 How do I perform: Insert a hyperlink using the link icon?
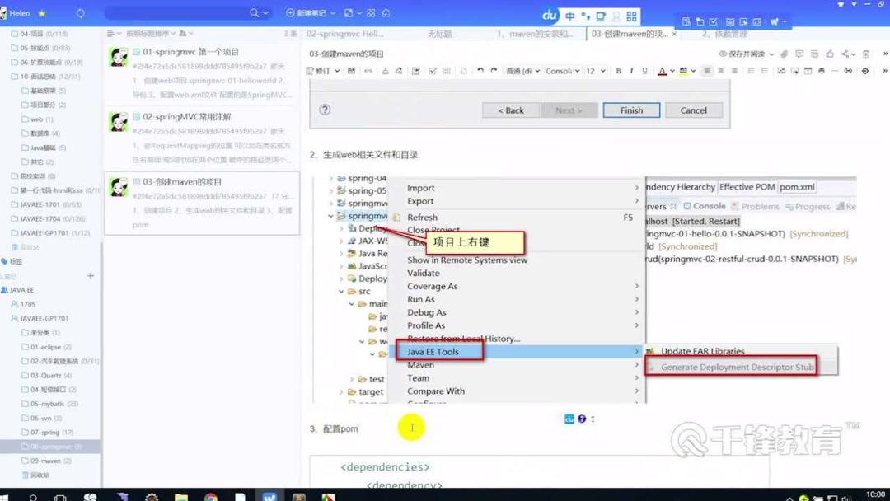point(849,71)
